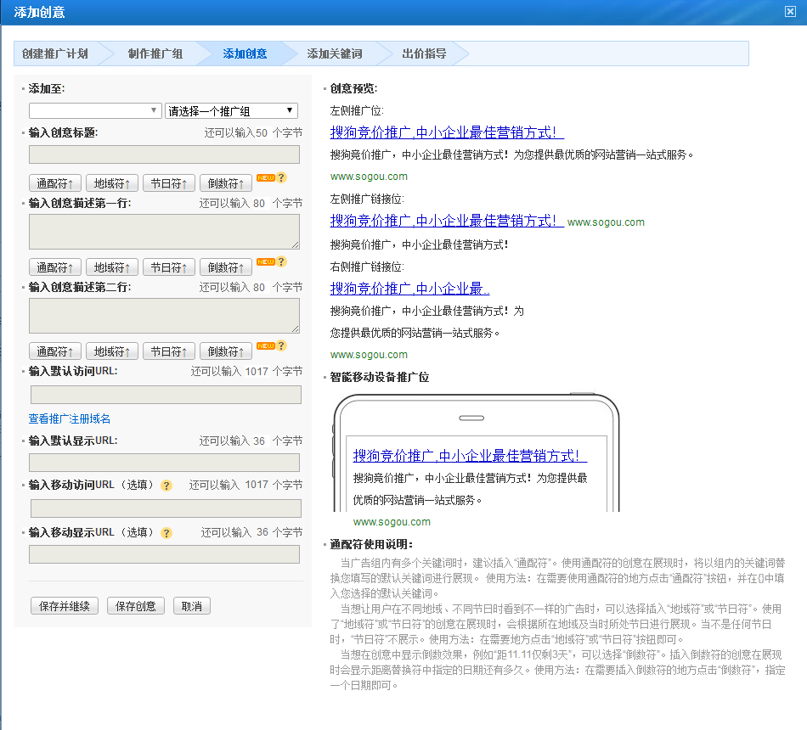This screenshot has height=730, width=807.
Task: Open help icon beside second description's 倒数符
Action: point(281,345)
